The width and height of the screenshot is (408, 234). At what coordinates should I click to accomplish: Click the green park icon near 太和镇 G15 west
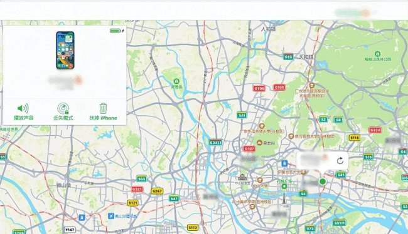tap(176, 81)
